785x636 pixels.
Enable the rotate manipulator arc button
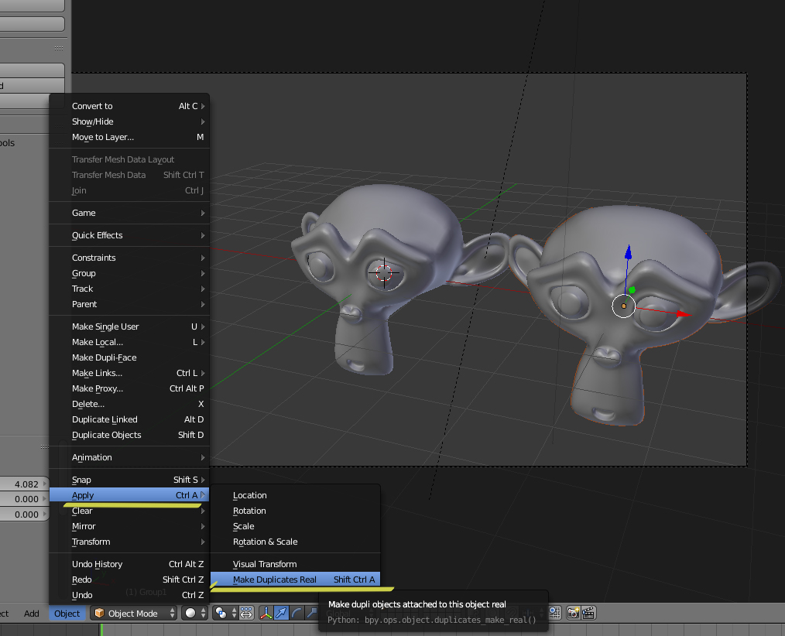tap(296, 614)
